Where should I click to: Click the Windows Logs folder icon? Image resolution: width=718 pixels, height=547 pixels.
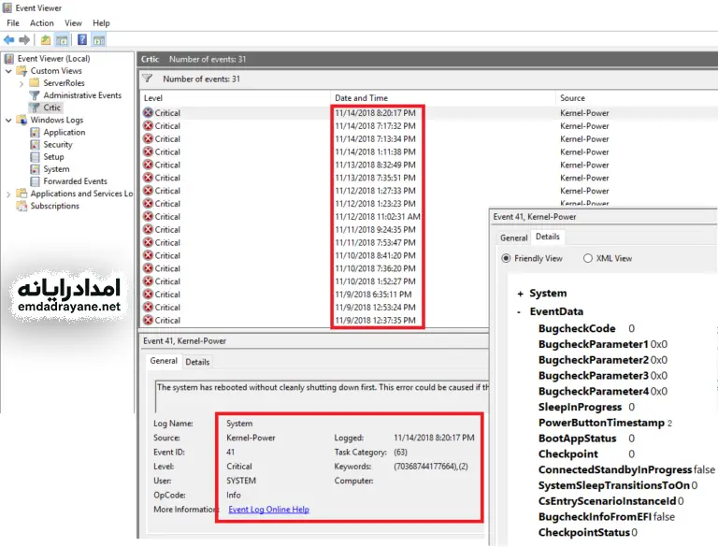pos(22,120)
